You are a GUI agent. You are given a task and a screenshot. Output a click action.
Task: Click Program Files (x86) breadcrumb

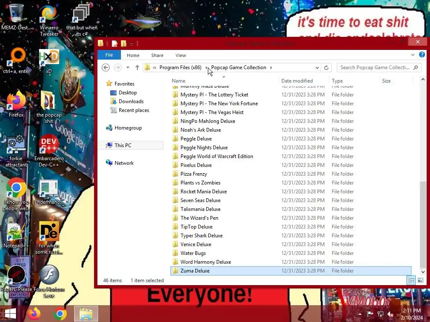point(181,68)
